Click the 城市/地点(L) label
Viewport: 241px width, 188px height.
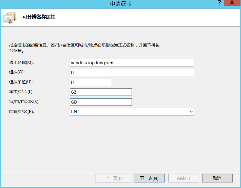pos(21,92)
